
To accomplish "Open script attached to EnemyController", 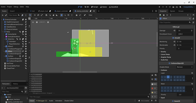I will pos(23,20).
